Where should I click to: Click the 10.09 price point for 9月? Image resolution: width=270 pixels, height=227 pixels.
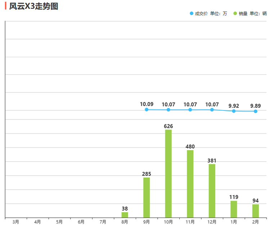click(x=147, y=109)
